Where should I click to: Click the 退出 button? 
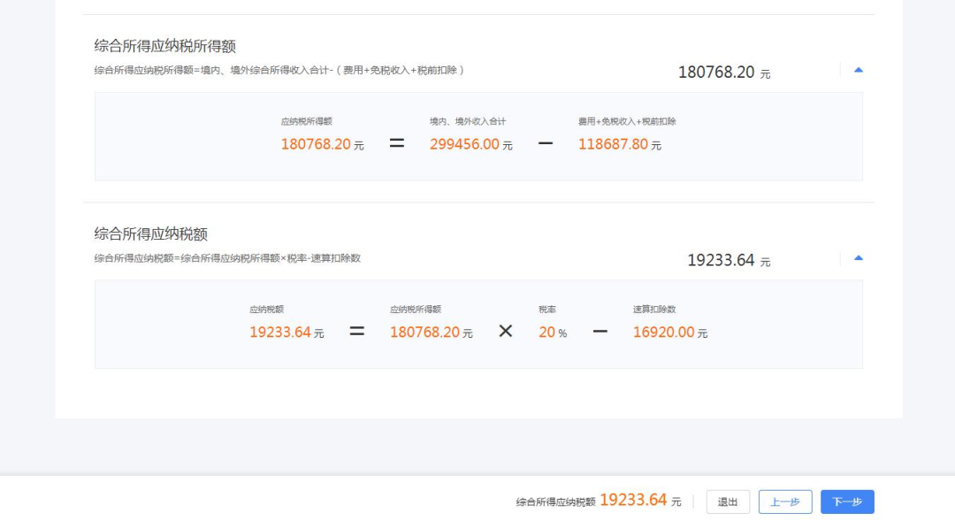click(x=728, y=501)
